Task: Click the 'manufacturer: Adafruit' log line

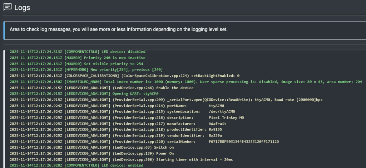Action: click(118, 124)
